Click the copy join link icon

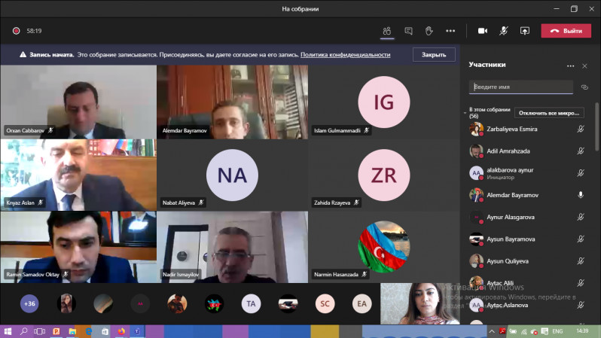point(584,87)
